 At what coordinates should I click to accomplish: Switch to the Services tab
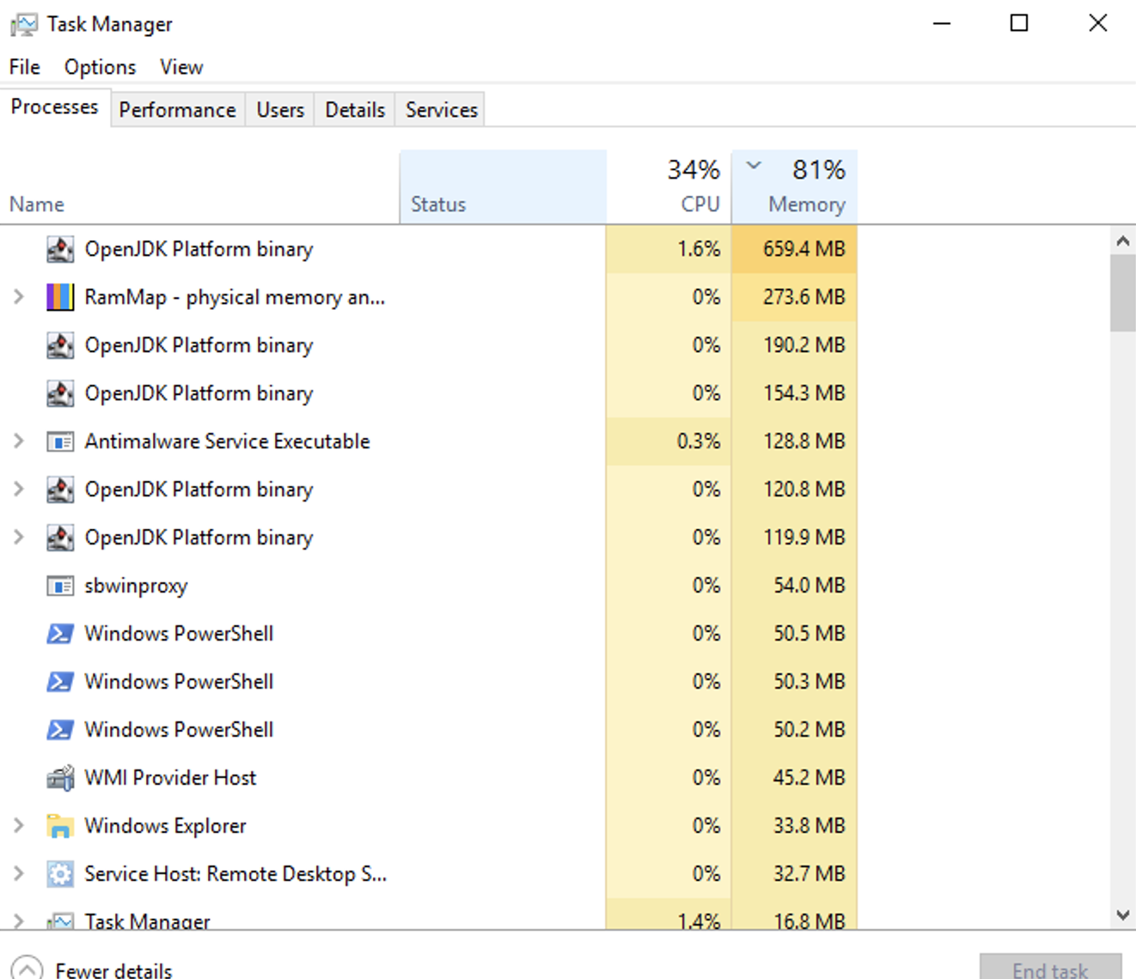(x=442, y=110)
